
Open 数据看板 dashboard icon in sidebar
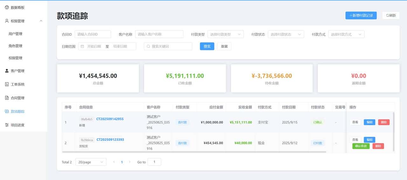[x=7, y=7]
